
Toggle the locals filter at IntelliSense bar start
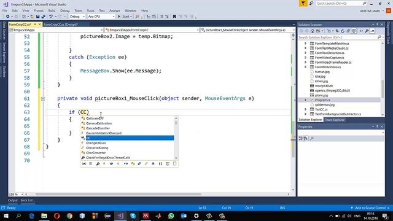pyautogui.click(x=84, y=164)
